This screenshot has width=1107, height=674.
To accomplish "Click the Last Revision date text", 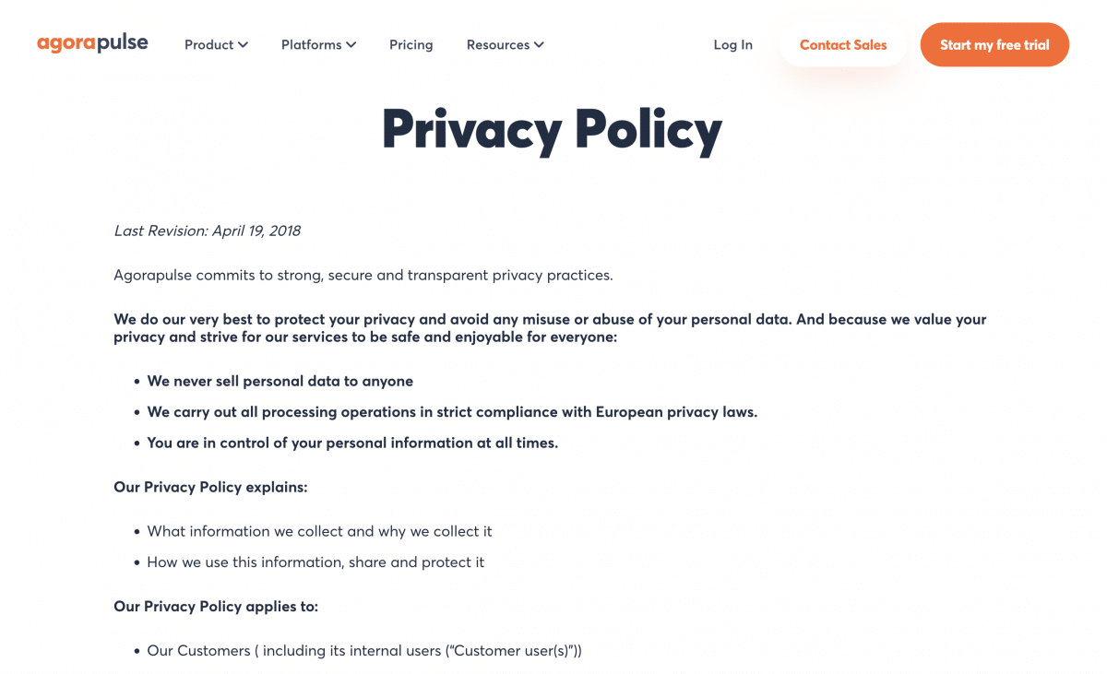I will (207, 231).
